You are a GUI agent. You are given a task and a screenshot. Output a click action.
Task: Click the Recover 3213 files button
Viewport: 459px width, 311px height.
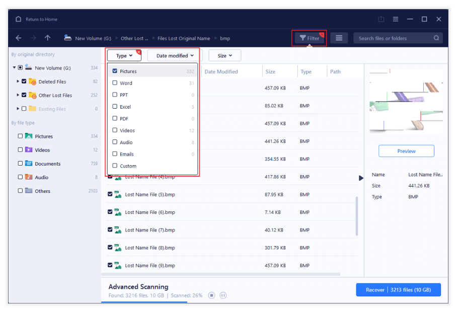[x=398, y=290]
